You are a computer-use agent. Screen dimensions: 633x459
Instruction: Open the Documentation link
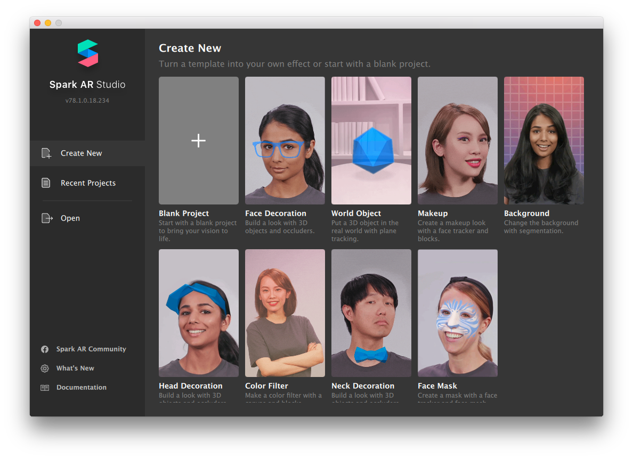82,387
